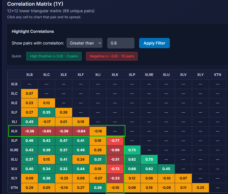Viewport: 228px width, 194px height.
Task: Click the XLV–XLP cell showing 0.68
Action: (132, 169)
